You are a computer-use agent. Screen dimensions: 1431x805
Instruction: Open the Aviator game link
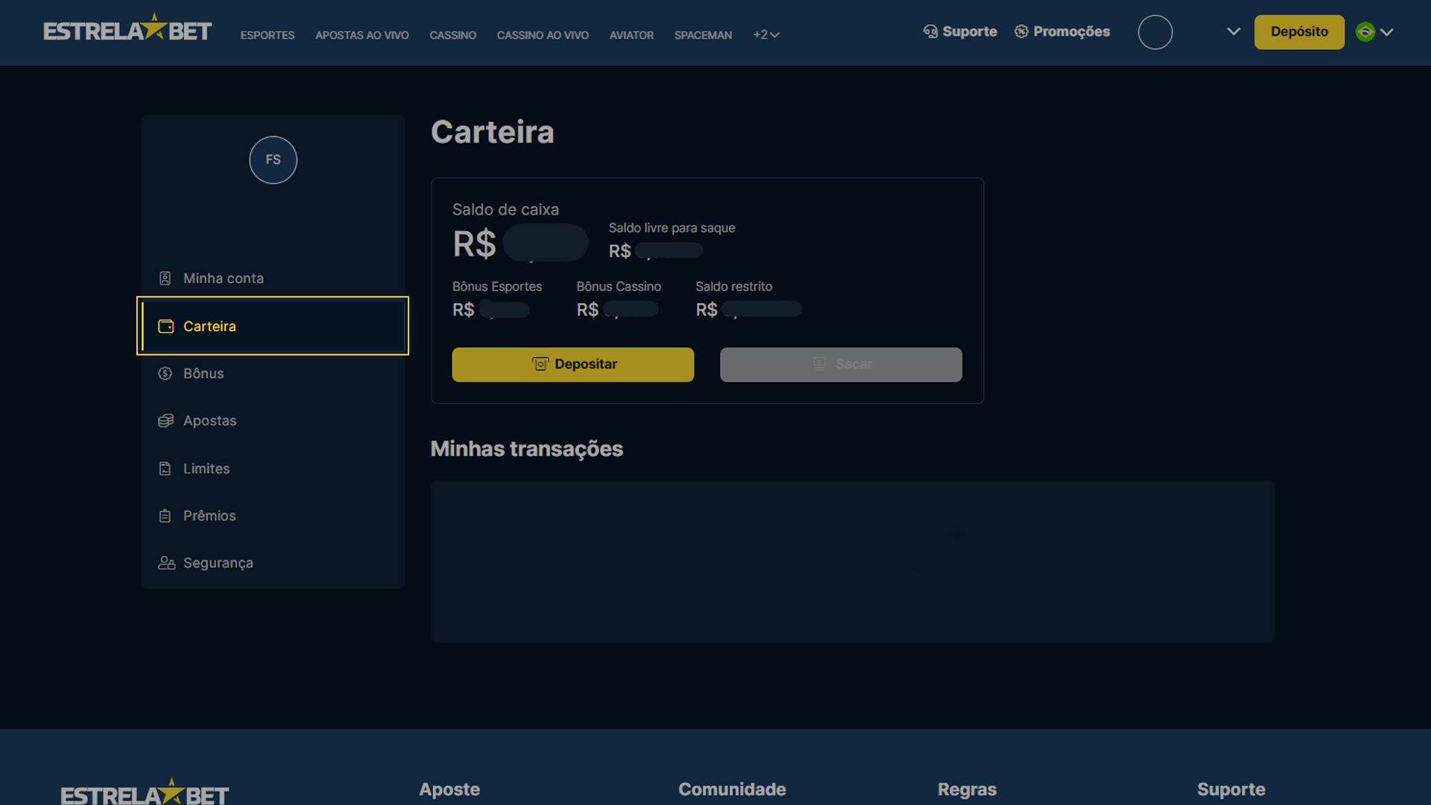tap(631, 35)
